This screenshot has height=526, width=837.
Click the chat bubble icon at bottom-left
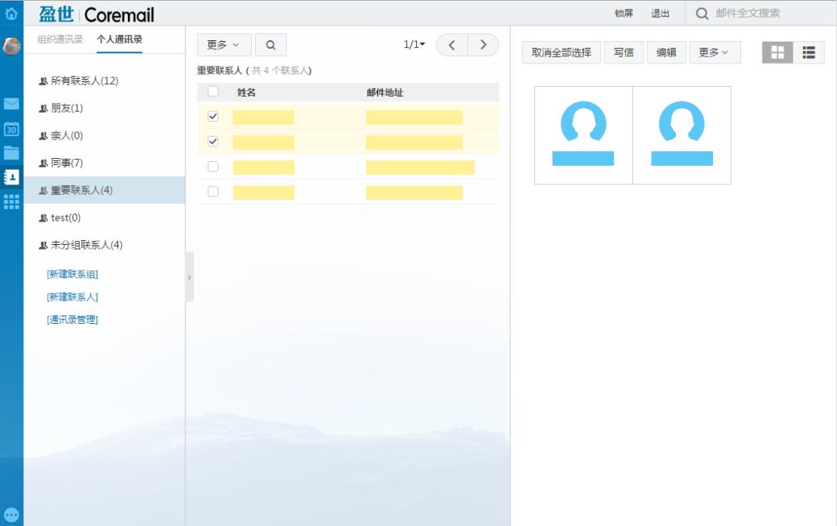tap(12, 514)
